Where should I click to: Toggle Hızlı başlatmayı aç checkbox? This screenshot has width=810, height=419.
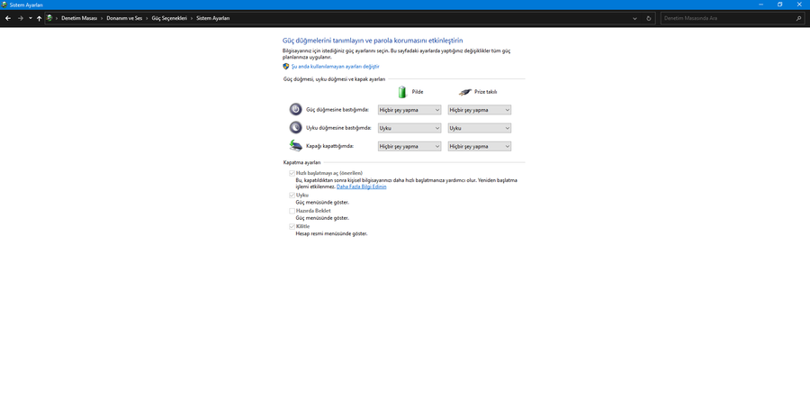(292, 173)
